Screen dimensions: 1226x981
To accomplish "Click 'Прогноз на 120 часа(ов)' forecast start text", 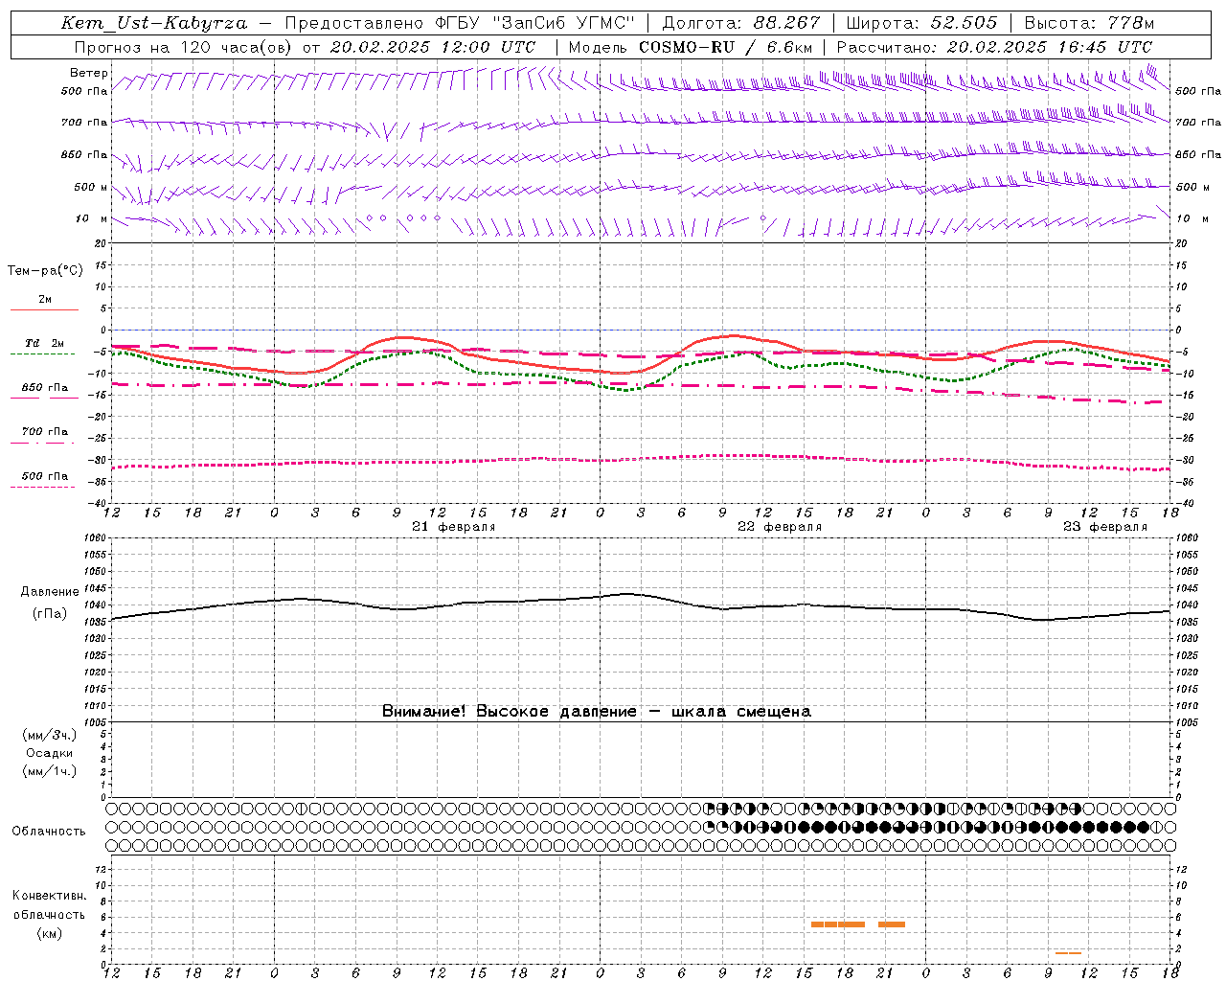I will click(x=184, y=47).
